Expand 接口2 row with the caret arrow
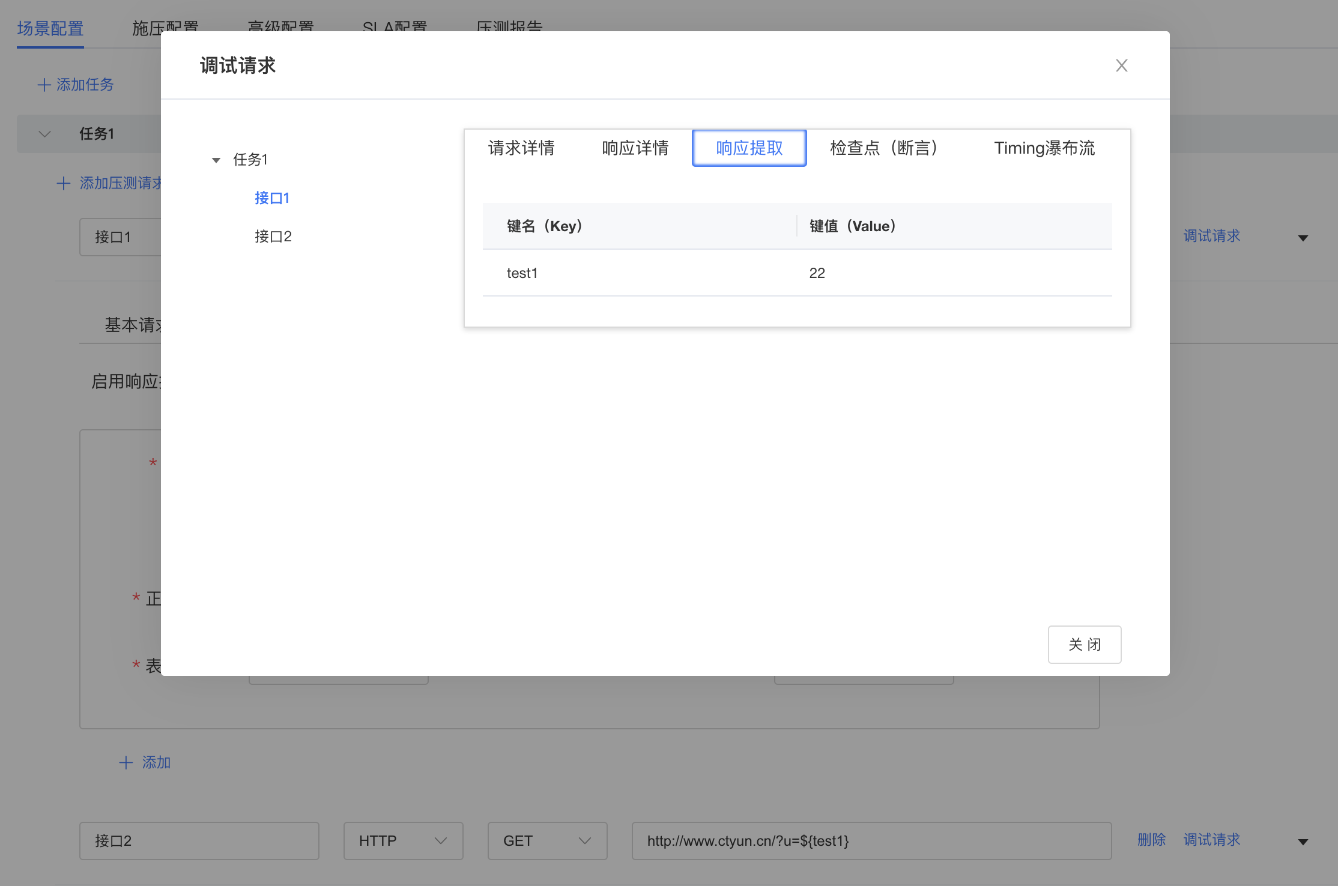Screen dimensions: 1338x886 click(1303, 842)
